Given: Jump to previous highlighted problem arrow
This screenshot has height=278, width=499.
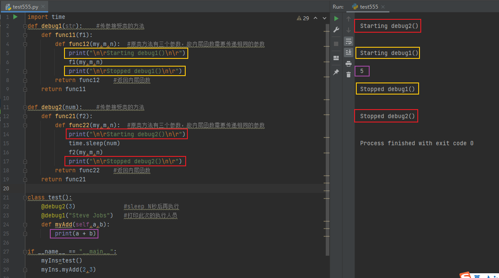Looking at the screenshot, I should click(315, 18).
